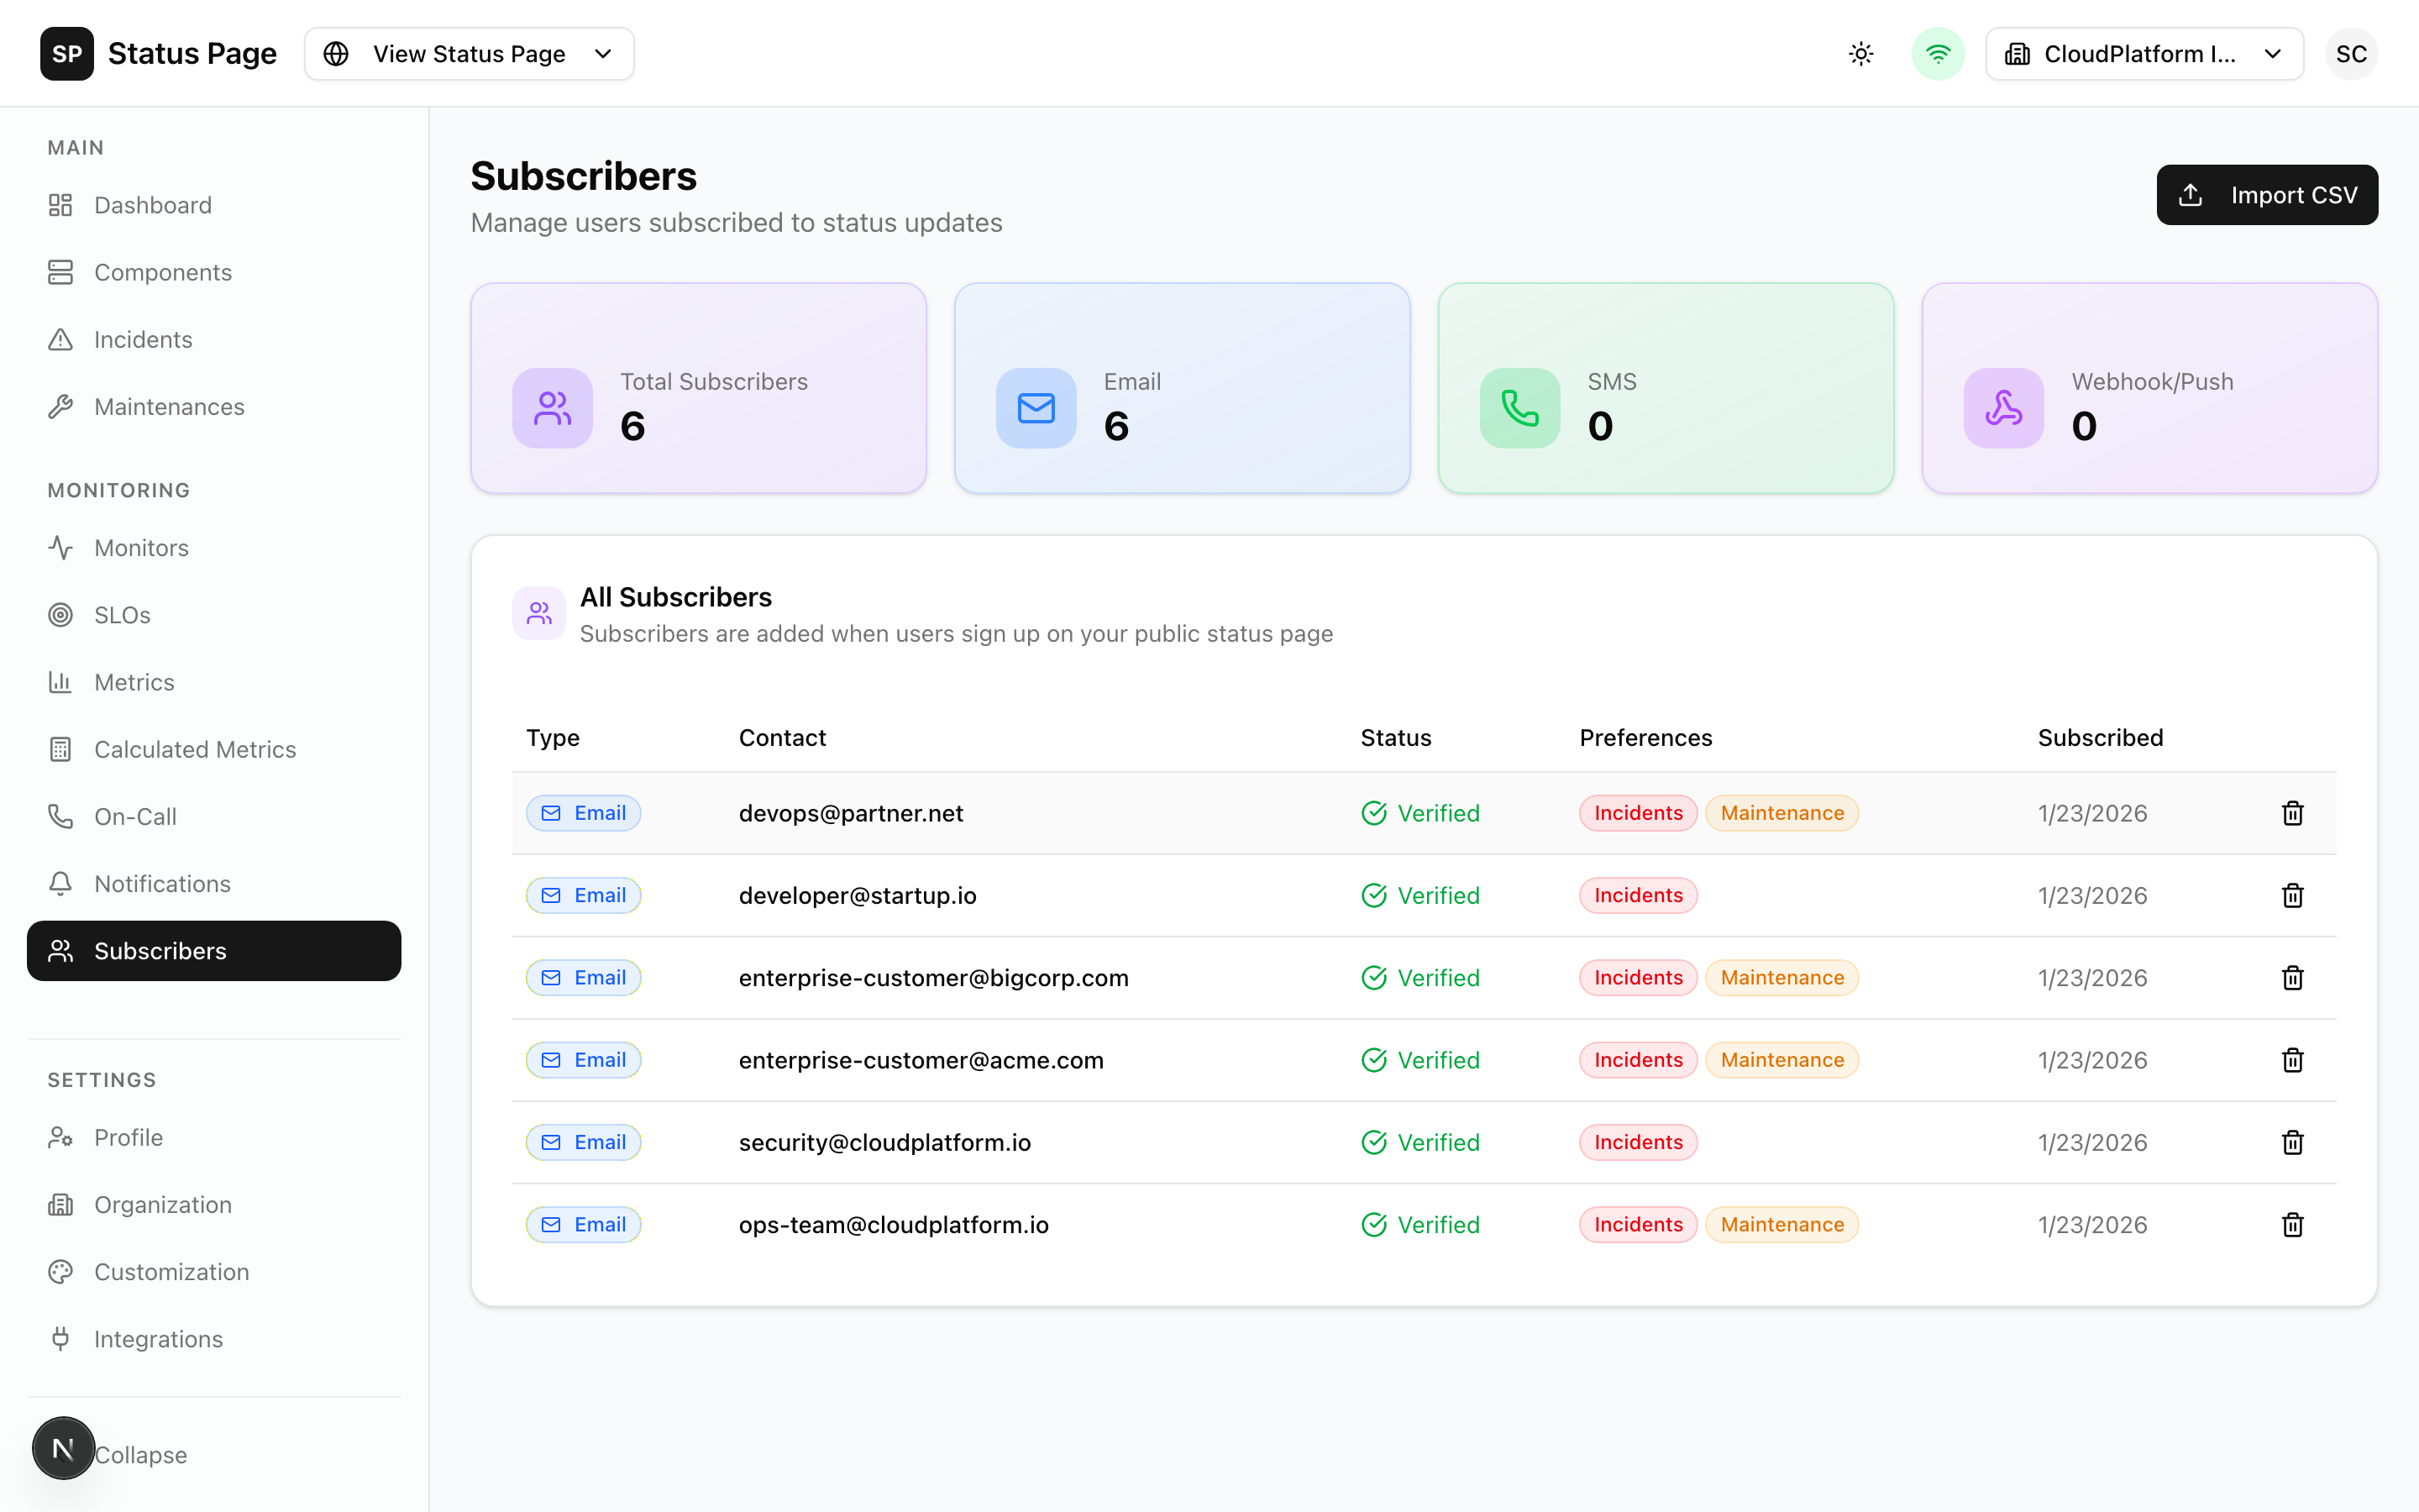Select the Incidents sidebar icon
The image size is (2419, 1512).
coord(61,339)
